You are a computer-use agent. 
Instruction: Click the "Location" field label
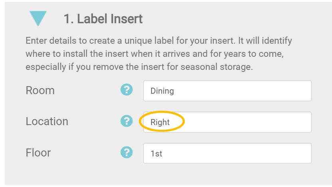click(x=47, y=121)
